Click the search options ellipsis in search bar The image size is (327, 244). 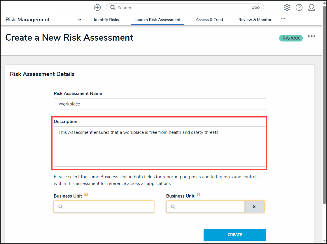(256, 8)
